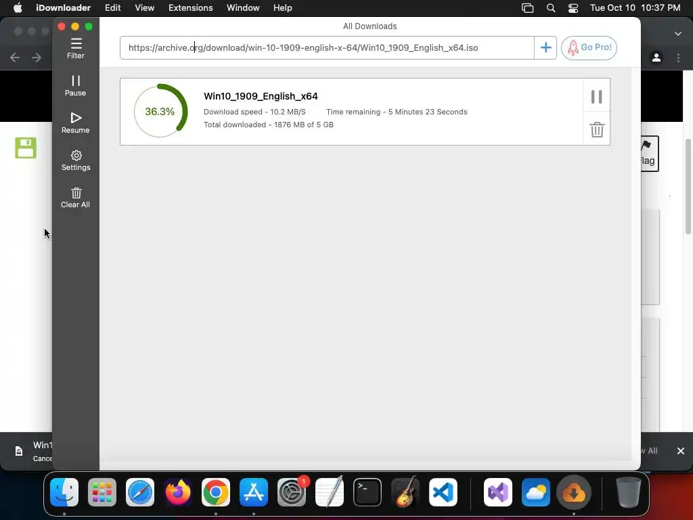
Task: Open the Window menu
Action: 243,8
